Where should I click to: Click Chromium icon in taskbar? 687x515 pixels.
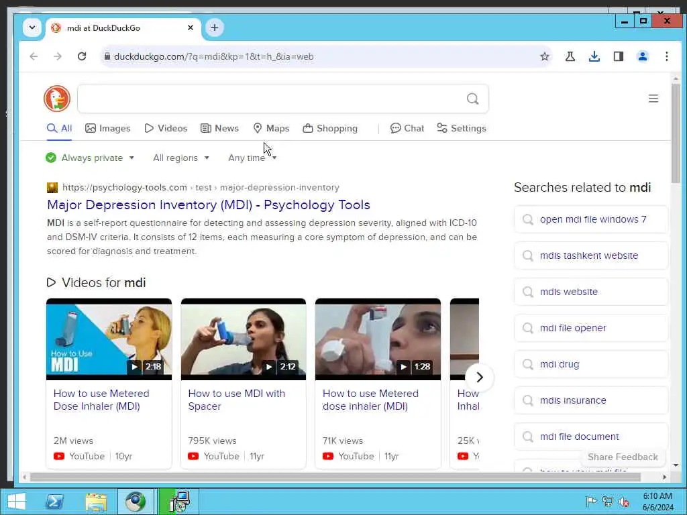(136, 502)
